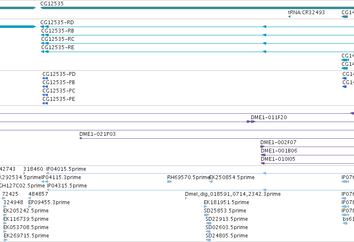This screenshot has height=242, width=354.
Task: Select the DME1-002F07 clone label
Action: 278,142
